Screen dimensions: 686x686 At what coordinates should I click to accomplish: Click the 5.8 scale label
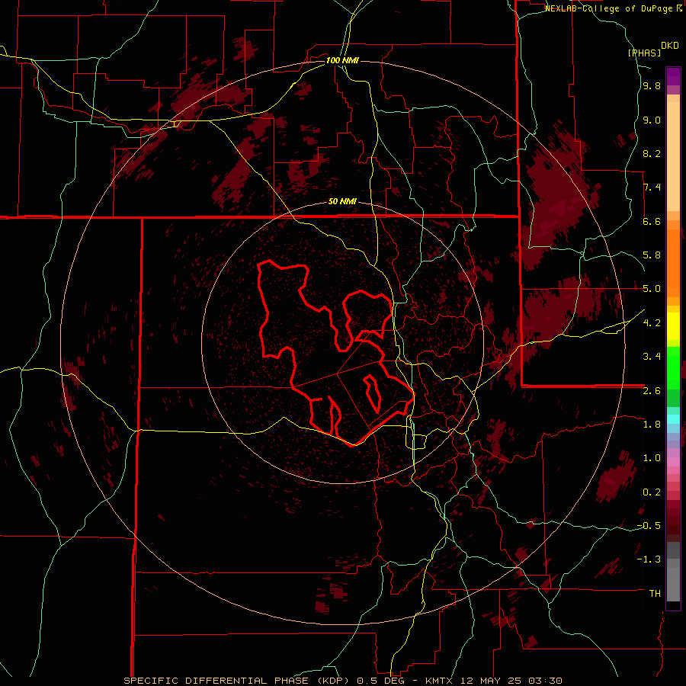(x=652, y=255)
